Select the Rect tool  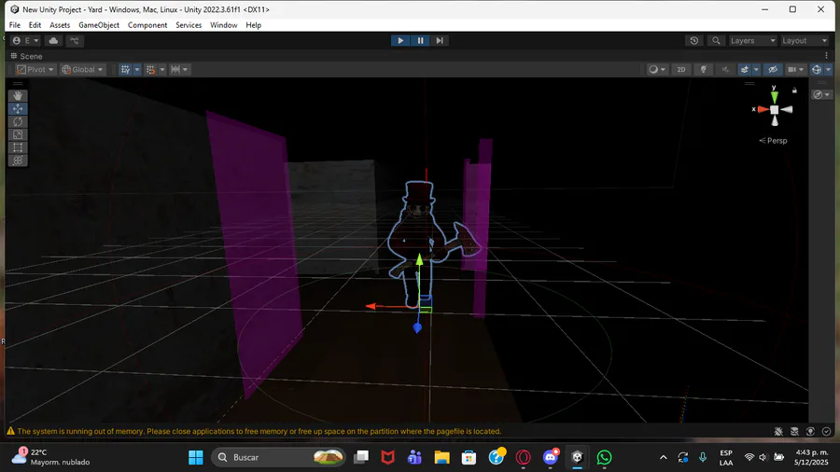[x=18, y=147]
